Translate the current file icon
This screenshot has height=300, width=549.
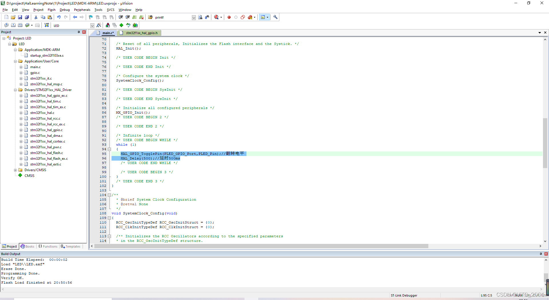pos(6,25)
